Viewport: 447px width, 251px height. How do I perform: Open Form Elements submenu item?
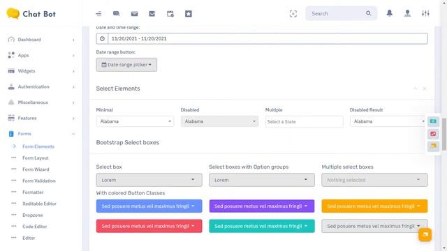[x=38, y=146]
